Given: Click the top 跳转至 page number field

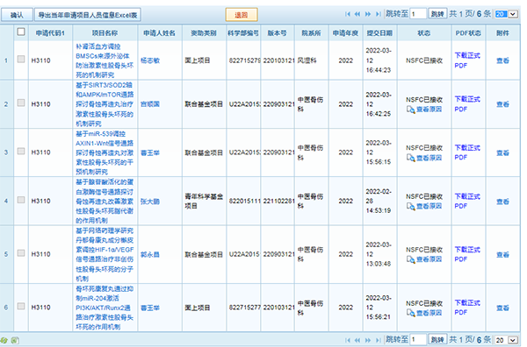Looking at the screenshot, I should pyautogui.click(x=418, y=14).
